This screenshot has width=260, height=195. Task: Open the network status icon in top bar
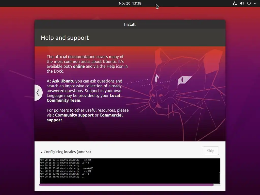tap(235, 3)
